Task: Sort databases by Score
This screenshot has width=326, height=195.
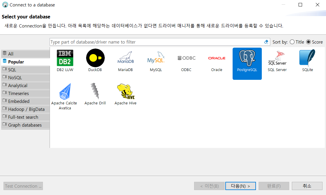Action: point(314,42)
